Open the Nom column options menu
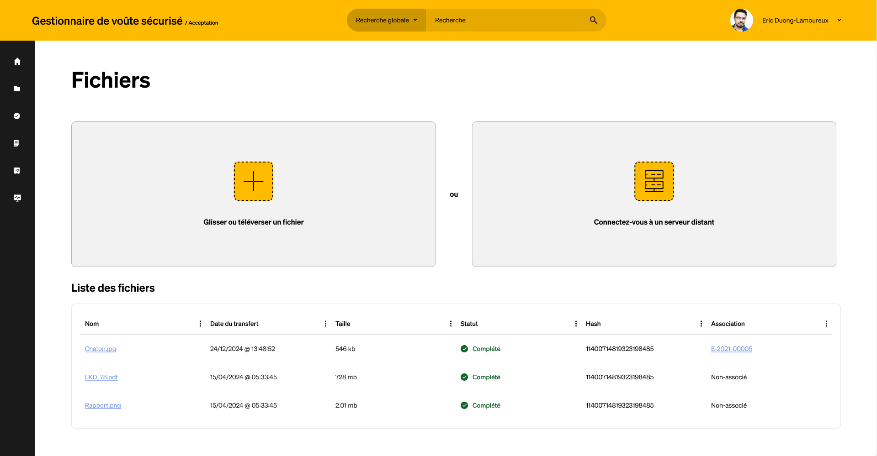The image size is (877, 456). tap(200, 324)
